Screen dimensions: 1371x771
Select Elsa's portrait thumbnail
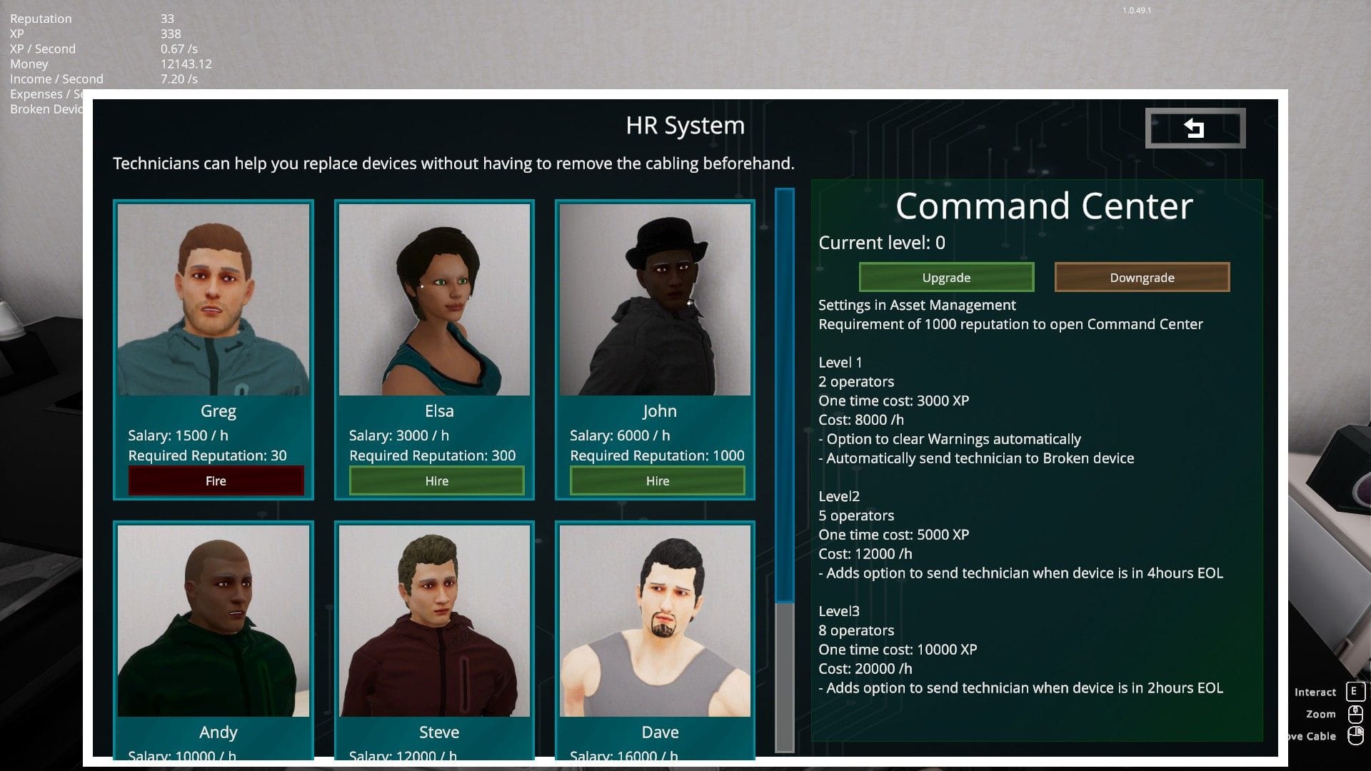[x=434, y=299]
